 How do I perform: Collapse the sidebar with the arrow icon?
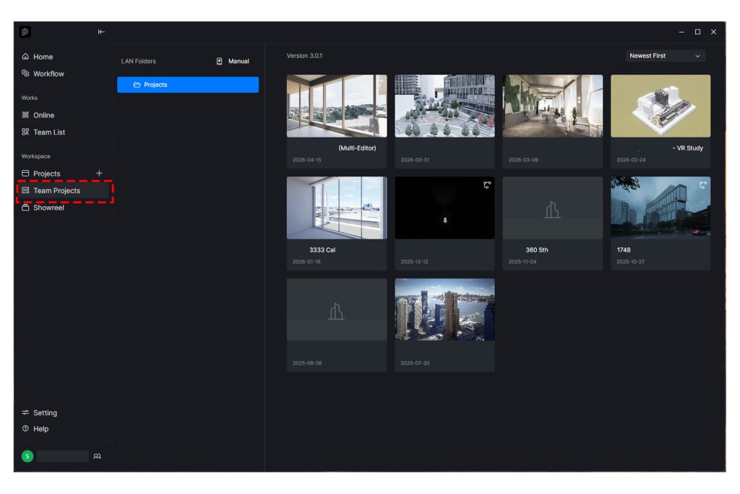point(101,32)
